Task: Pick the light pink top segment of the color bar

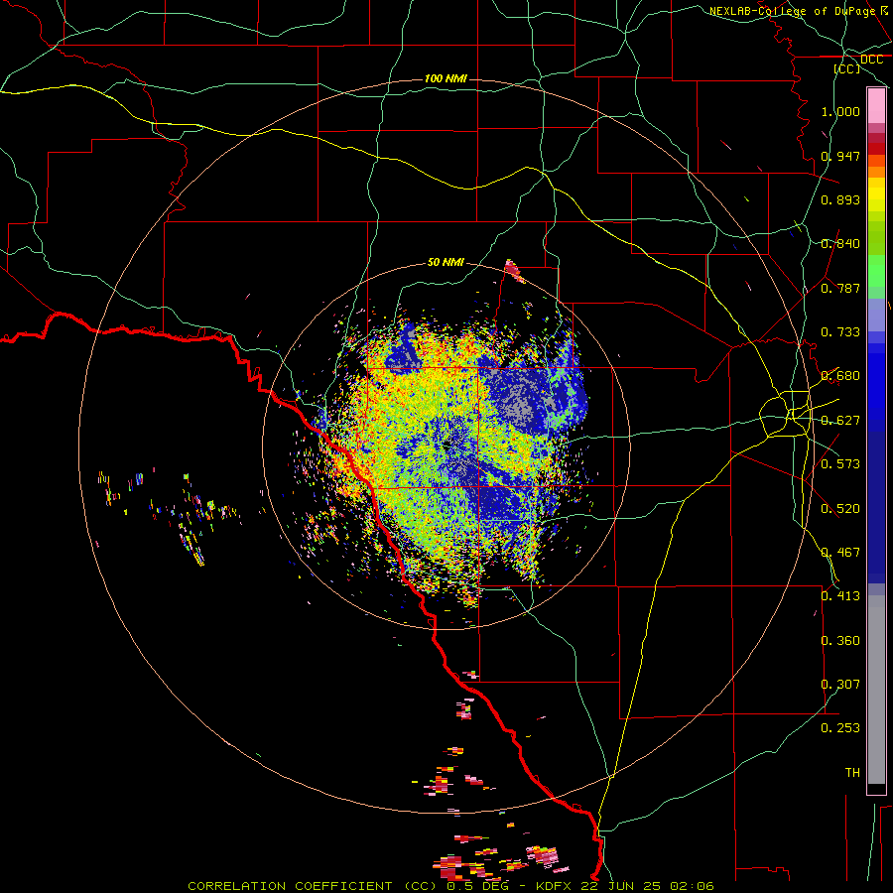Action: [876, 106]
